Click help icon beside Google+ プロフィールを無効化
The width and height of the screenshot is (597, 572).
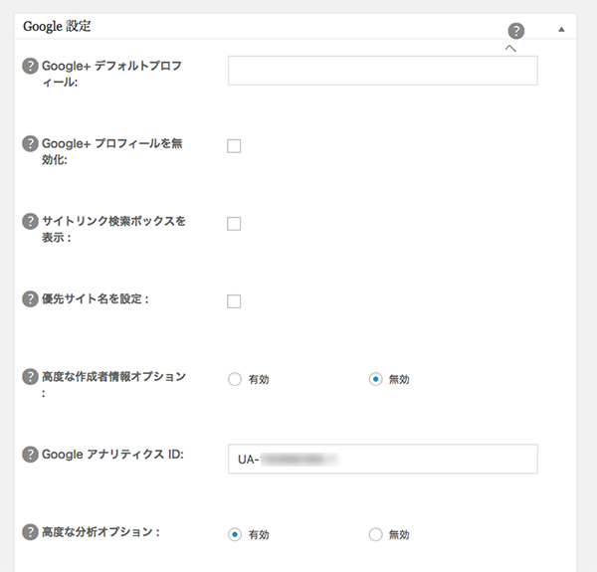click(30, 143)
